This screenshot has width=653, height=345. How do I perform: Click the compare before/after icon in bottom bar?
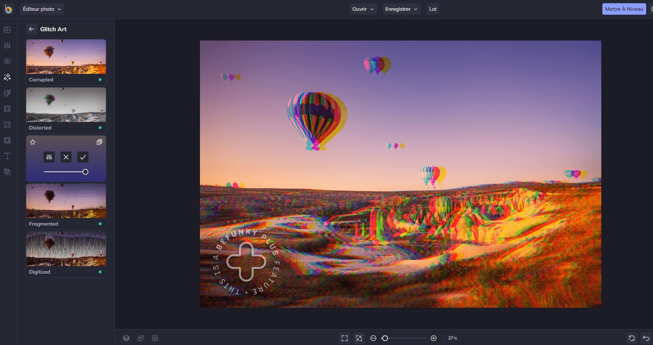(141, 338)
